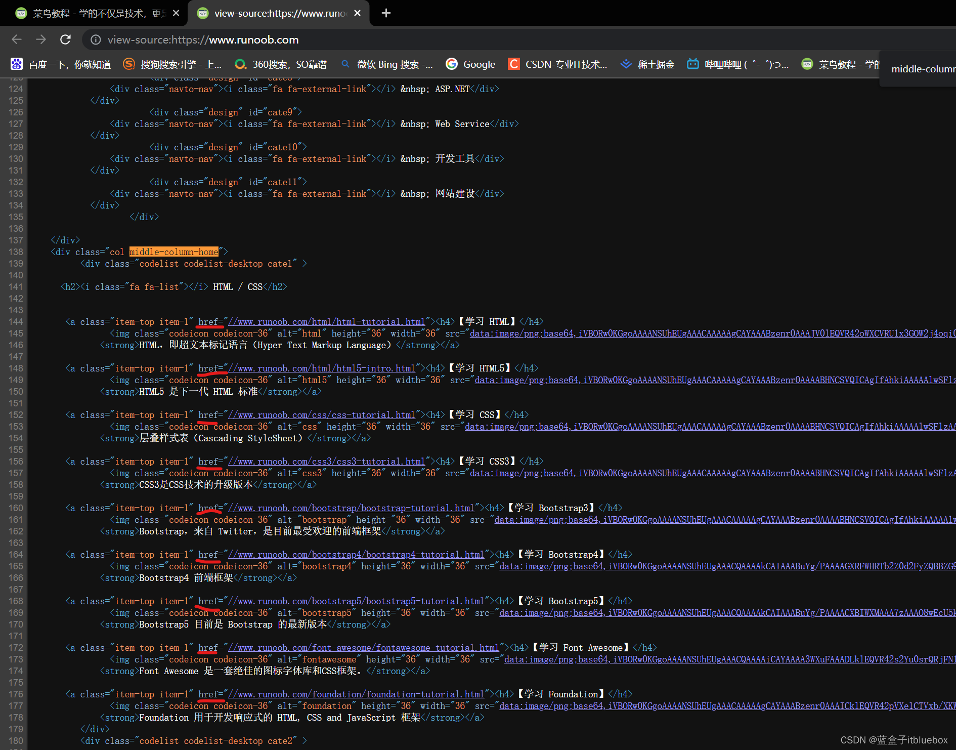This screenshot has height=750, width=956.
Task: Click the browser forward arrow
Action: click(41, 39)
